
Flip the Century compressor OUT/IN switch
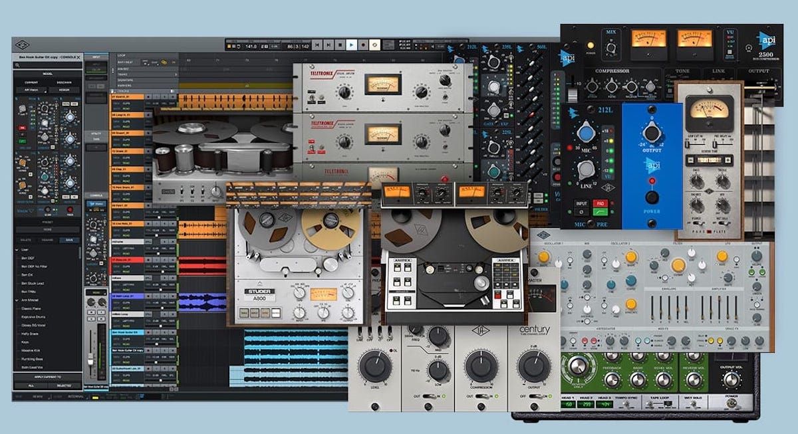481,396
